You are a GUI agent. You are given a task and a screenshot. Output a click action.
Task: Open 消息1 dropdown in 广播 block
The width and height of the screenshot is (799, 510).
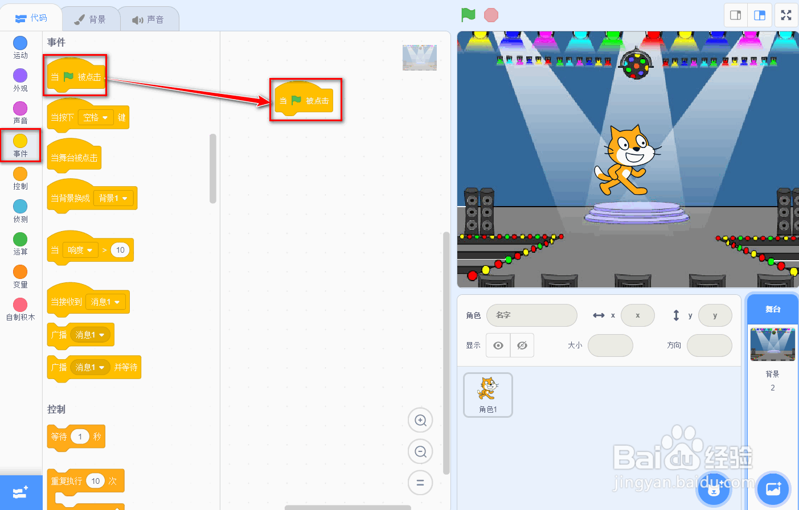(90, 335)
